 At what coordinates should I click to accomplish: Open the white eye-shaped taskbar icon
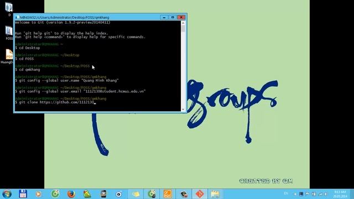coord(119,194)
